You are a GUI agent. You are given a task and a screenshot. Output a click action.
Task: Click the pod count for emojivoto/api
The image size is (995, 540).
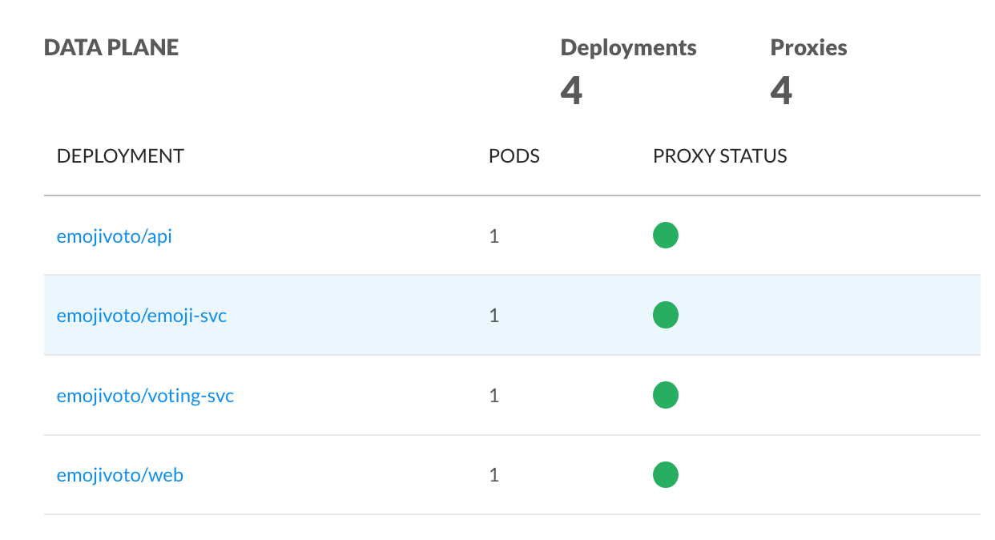tap(493, 236)
